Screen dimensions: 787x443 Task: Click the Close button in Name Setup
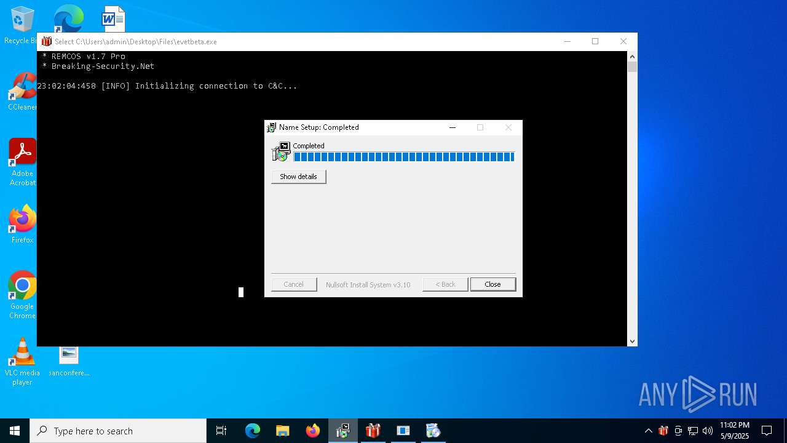pyautogui.click(x=492, y=284)
